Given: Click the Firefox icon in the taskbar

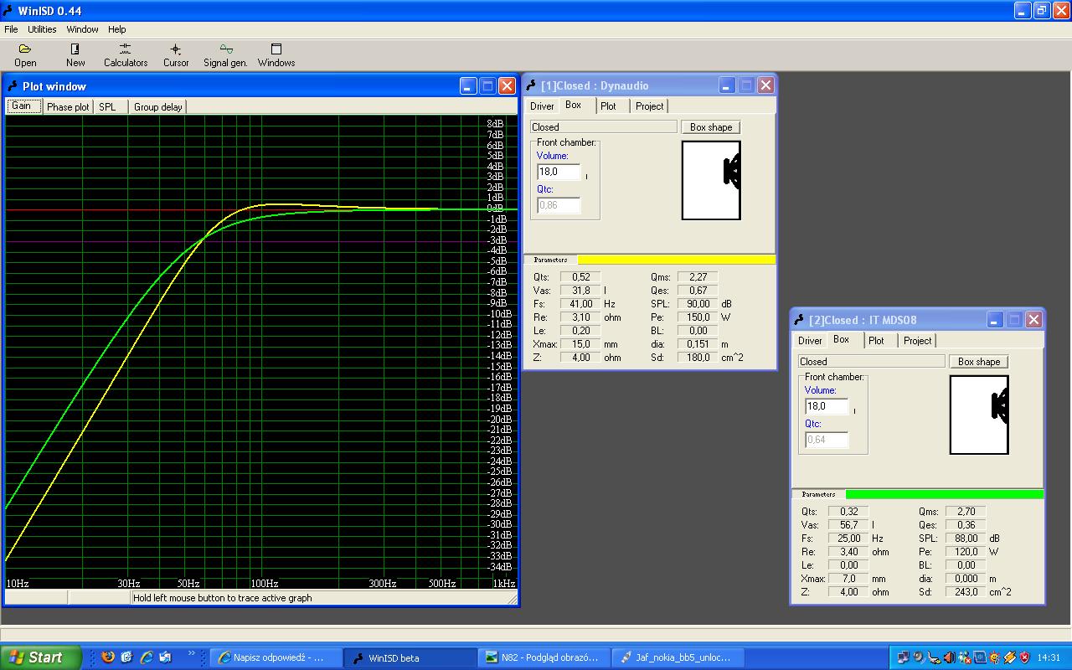Looking at the screenshot, I should point(108,657).
